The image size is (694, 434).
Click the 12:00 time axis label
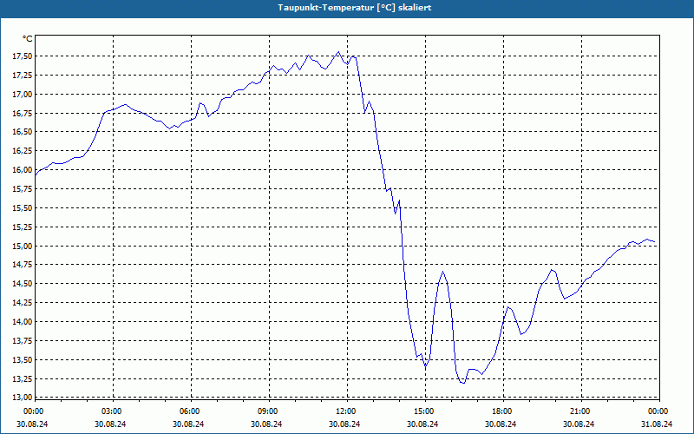pos(345,411)
